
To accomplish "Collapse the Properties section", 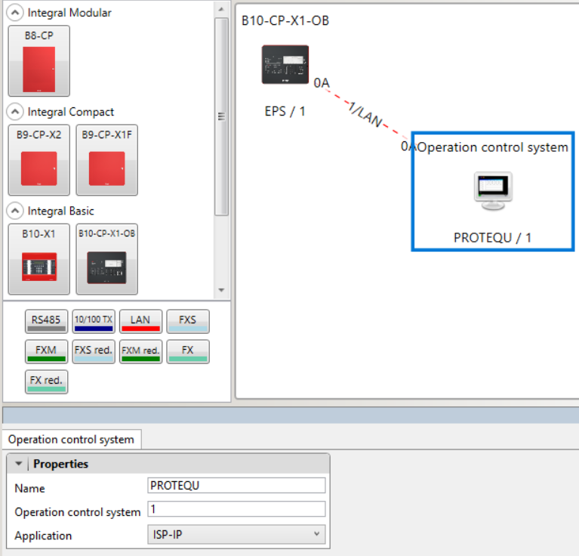I will click(18, 464).
